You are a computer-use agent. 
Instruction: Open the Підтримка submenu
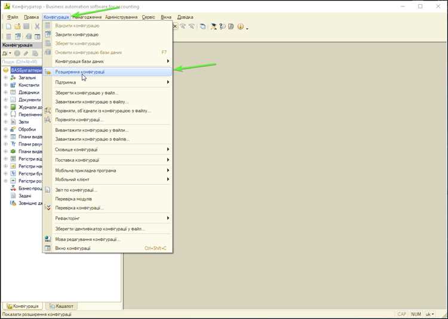click(108, 82)
